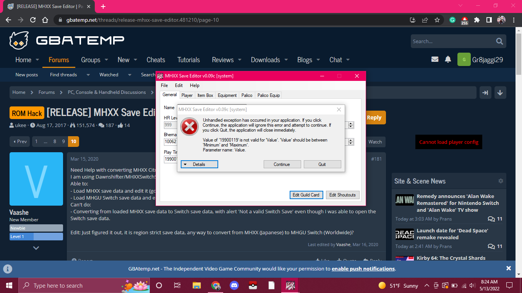Click the green G user avatar
The image size is (522, 293).
pyautogui.click(x=464, y=60)
